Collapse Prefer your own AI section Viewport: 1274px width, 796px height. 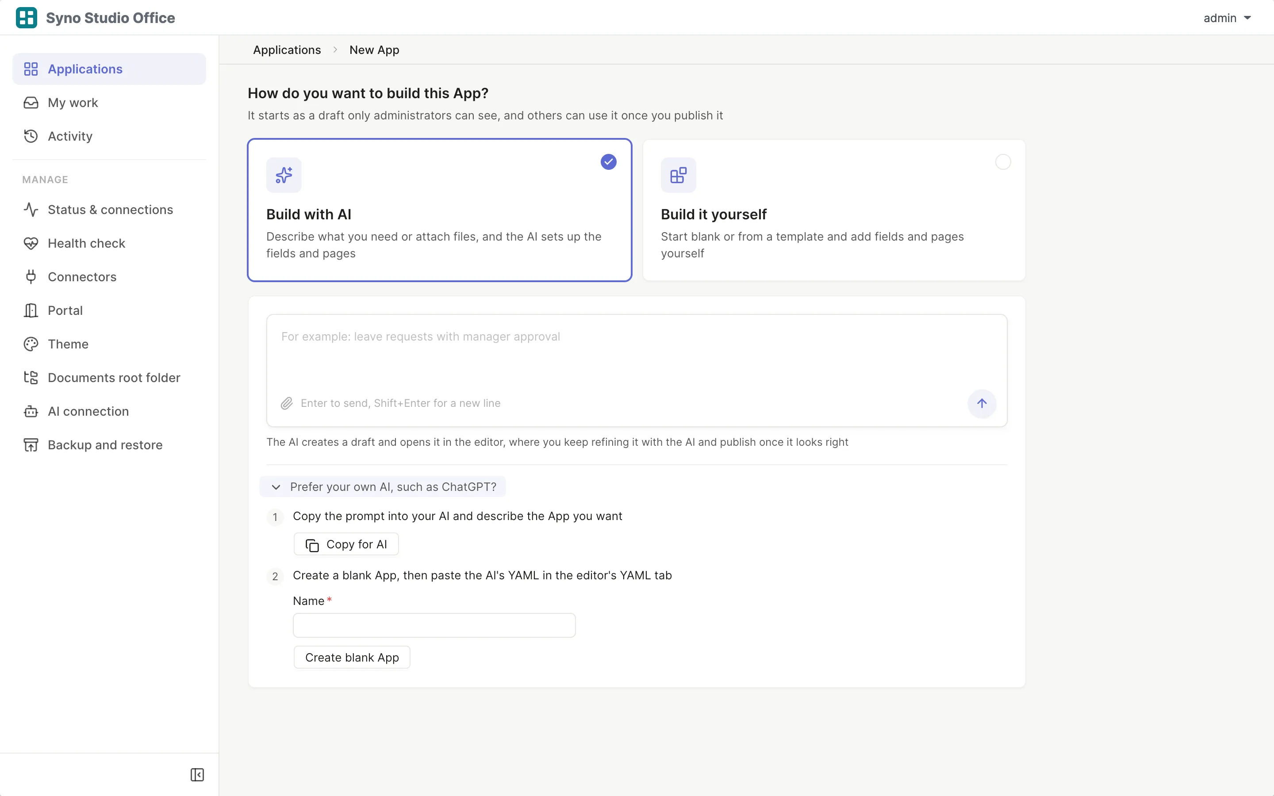383,487
